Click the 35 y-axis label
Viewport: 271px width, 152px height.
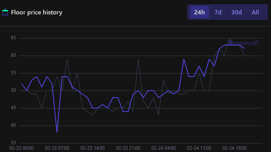pyautogui.click(x=13, y=143)
